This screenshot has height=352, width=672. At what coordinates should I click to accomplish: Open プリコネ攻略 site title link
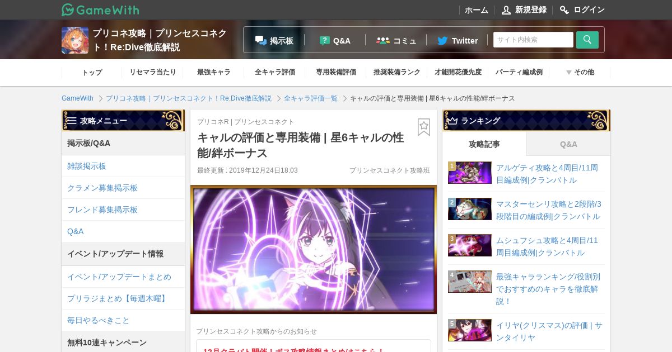pos(160,40)
